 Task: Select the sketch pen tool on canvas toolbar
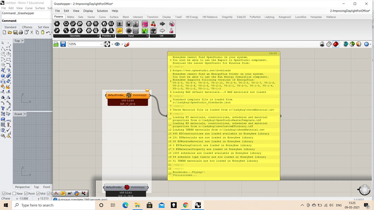(127, 44)
